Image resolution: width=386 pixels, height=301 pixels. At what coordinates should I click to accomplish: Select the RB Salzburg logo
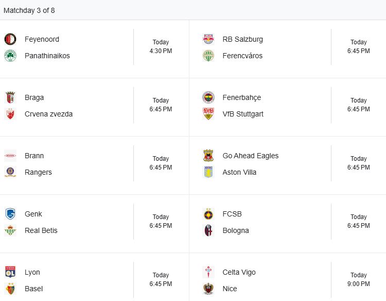pos(208,39)
